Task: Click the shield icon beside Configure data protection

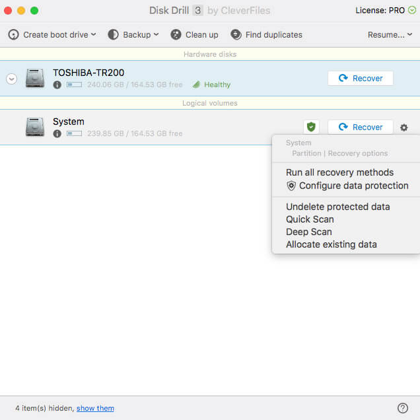Action: pos(291,186)
